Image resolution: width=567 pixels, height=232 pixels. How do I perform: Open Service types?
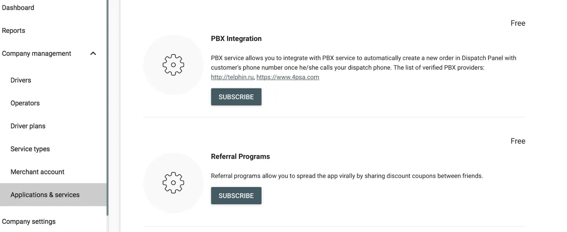30,149
